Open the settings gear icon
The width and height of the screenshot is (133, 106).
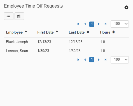coord(126,7)
